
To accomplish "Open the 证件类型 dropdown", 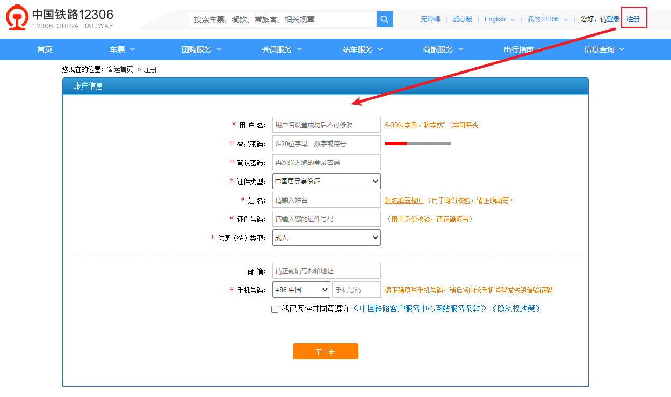I will pyautogui.click(x=326, y=181).
